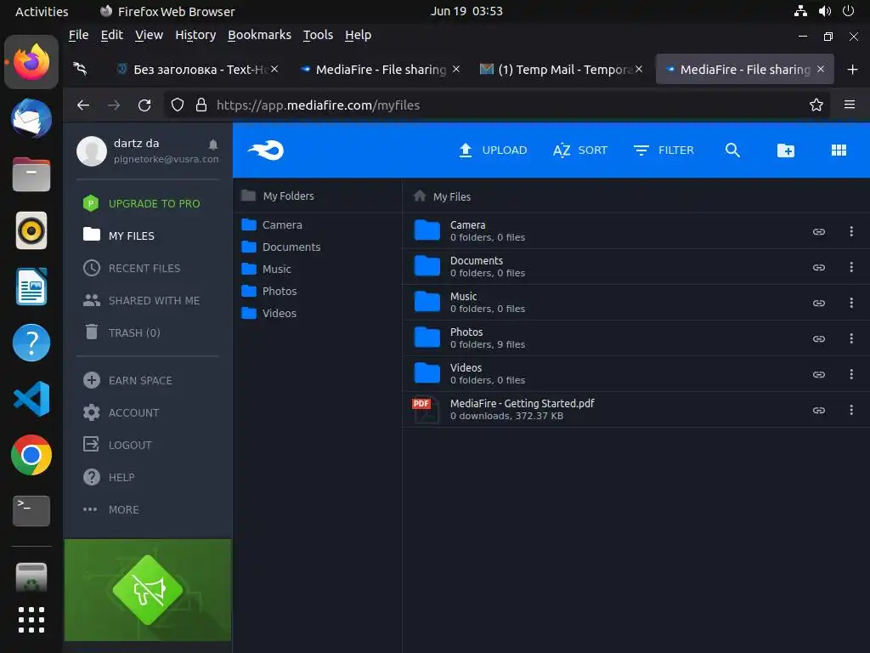
Task: Open Trash (0)
Action: tap(121, 332)
